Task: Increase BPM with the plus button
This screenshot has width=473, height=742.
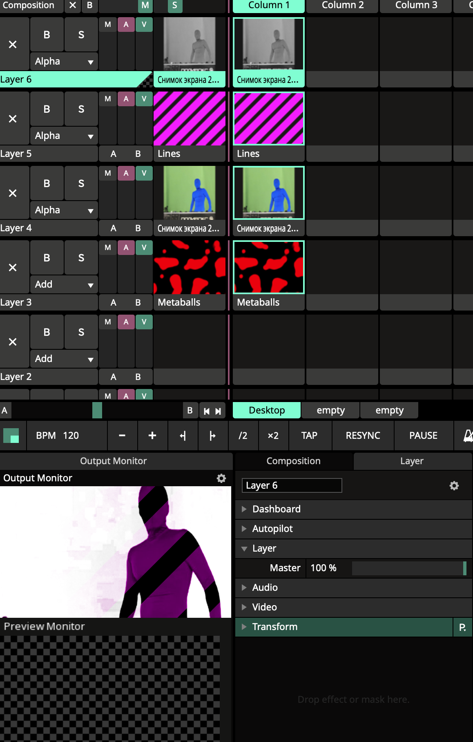Action: pyautogui.click(x=152, y=436)
